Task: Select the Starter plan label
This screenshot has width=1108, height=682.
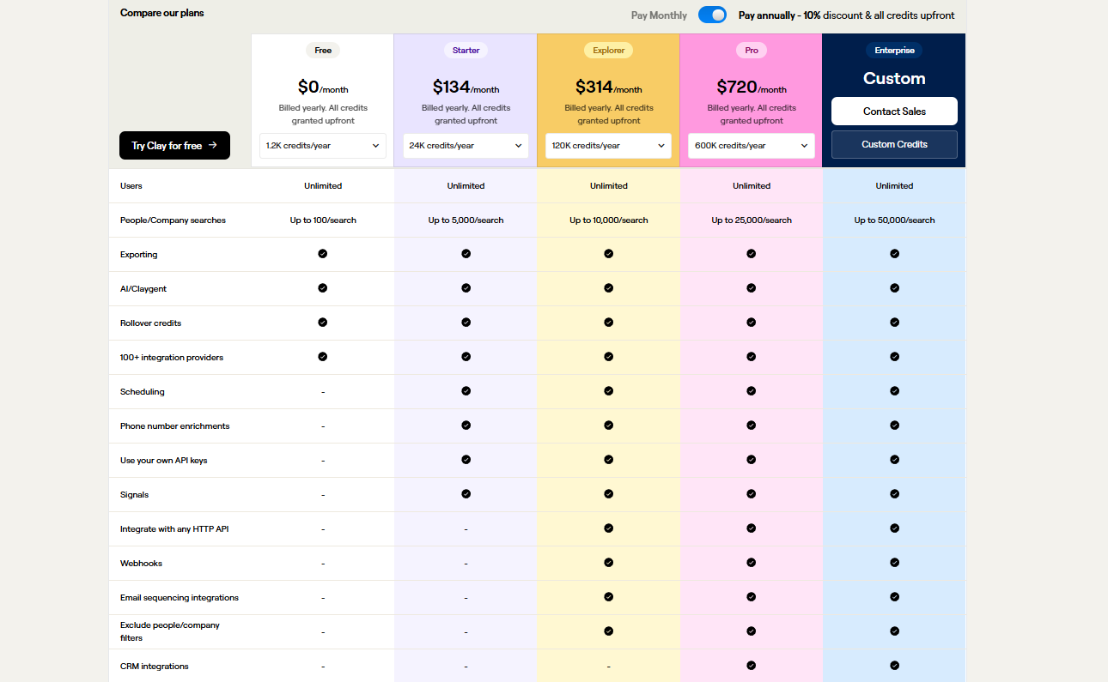Action: click(466, 51)
